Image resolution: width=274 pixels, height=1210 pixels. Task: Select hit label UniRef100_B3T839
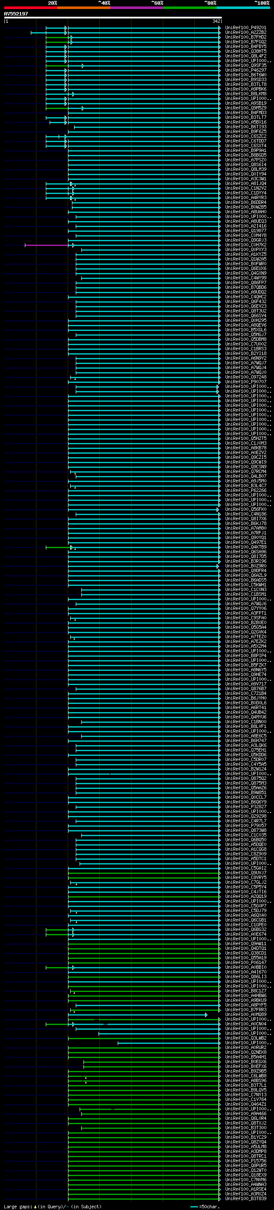[x=246, y=1199]
